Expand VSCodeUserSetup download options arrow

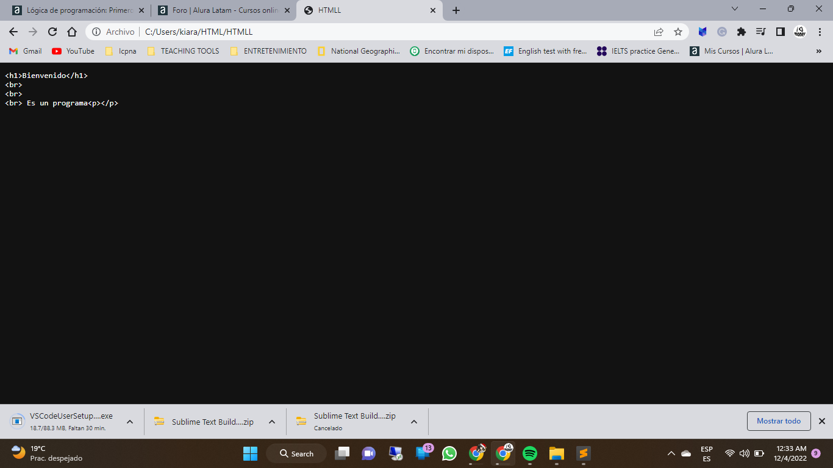[x=130, y=422]
